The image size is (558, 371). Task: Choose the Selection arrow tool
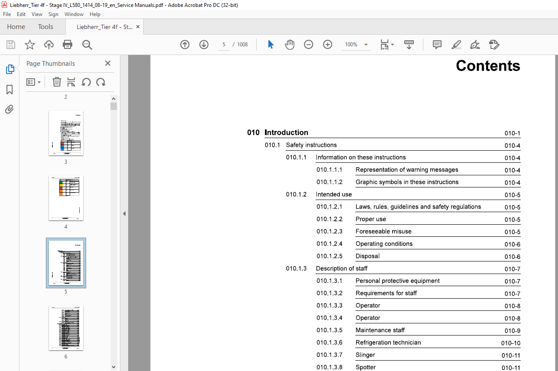click(271, 45)
